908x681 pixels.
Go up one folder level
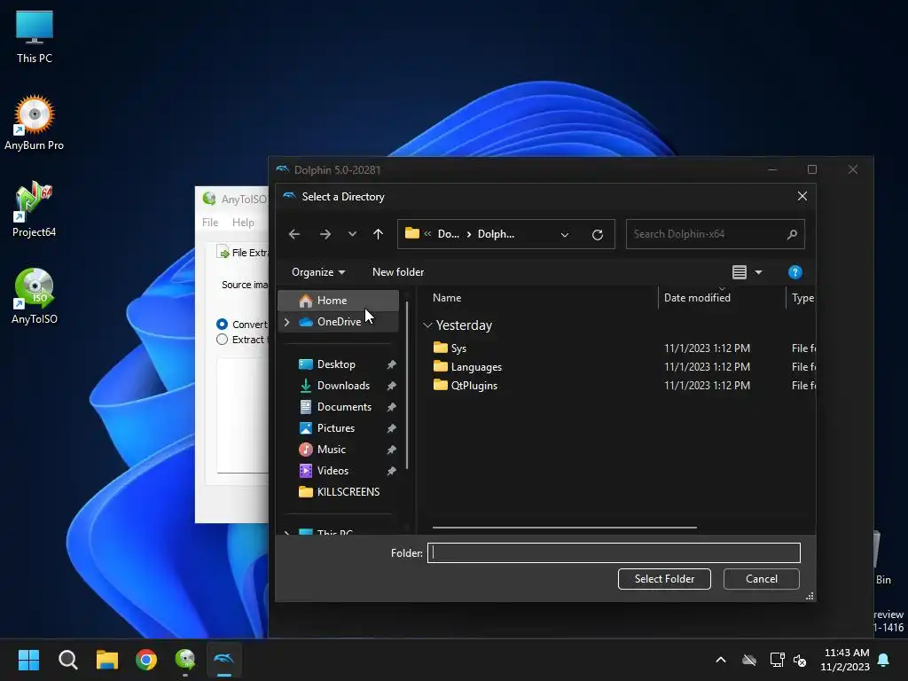(378, 234)
